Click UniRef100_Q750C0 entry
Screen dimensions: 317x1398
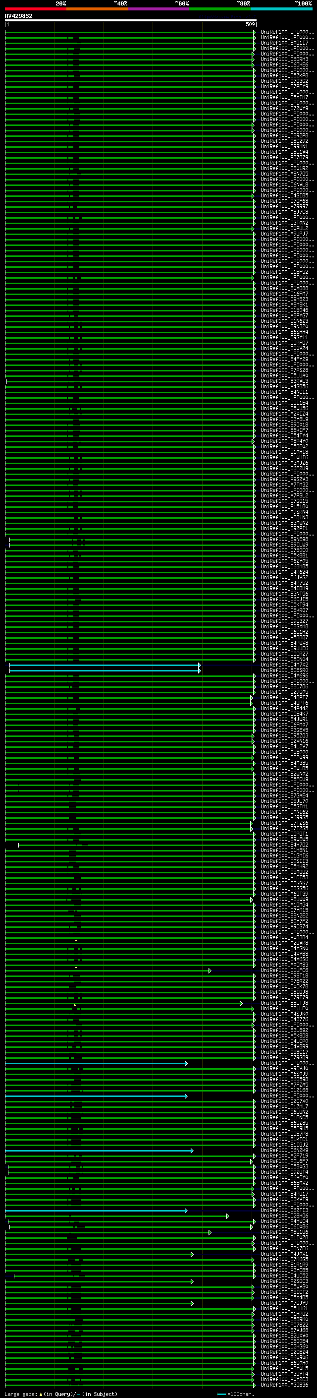(x=284, y=551)
